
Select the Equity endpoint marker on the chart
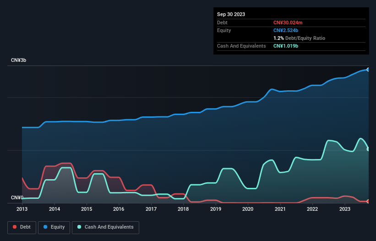pos(368,70)
